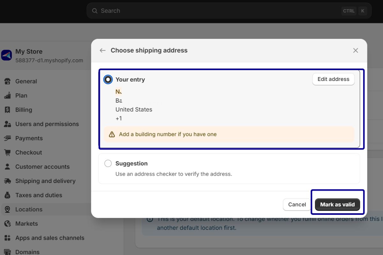The height and width of the screenshot is (255, 383).
Task: Click the Checkout cart icon
Action: [8, 152]
